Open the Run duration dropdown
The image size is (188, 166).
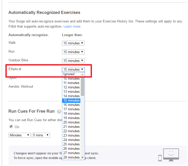click(73, 52)
